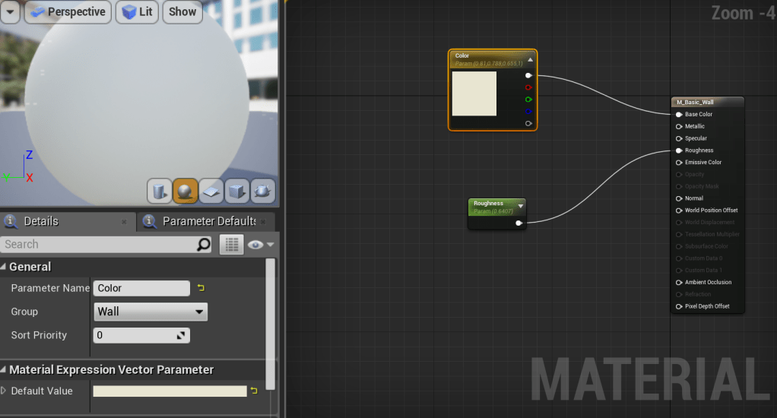Image resolution: width=777 pixels, height=418 pixels.
Task: Select the sphere preview mesh
Action: point(186,191)
